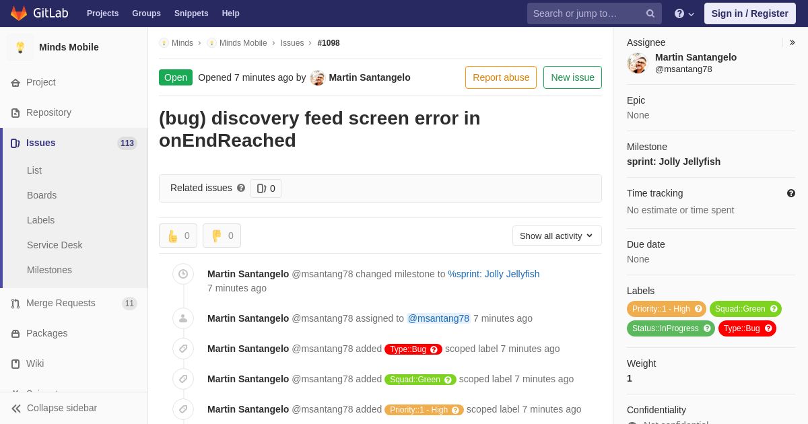Click Help in the top navigation
Image resolution: width=808 pixels, height=424 pixels.
tap(231, 13)
